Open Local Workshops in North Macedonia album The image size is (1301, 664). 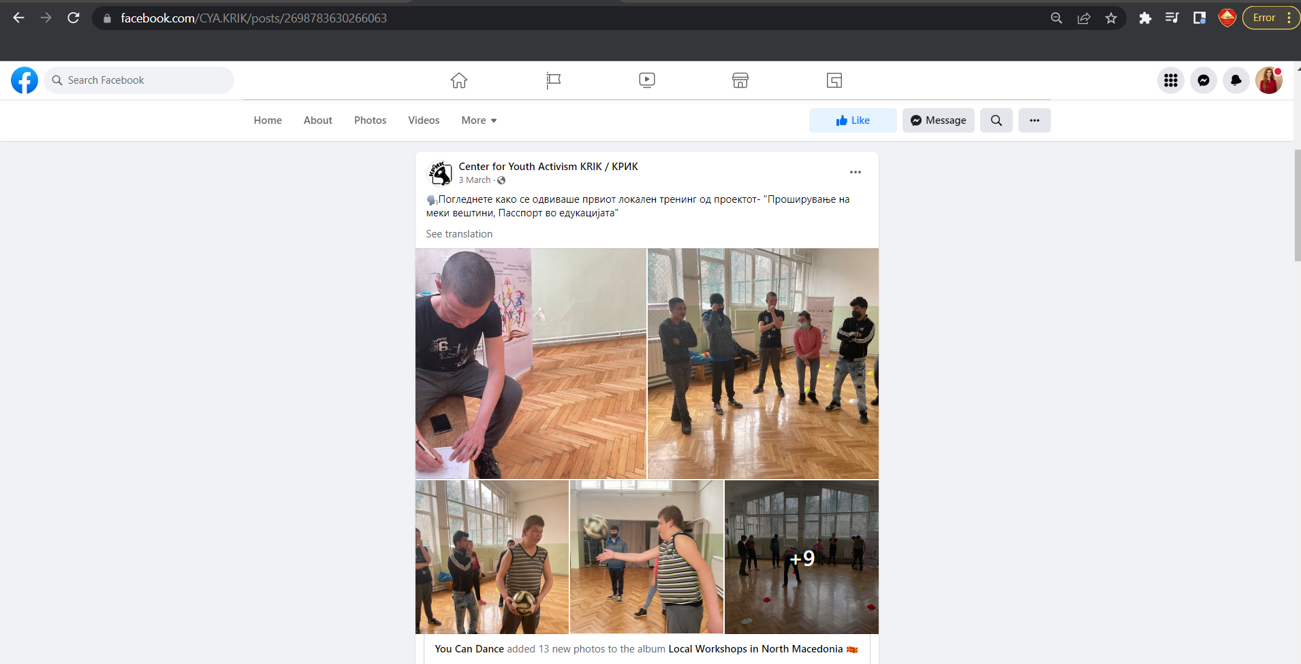point(755,649)
